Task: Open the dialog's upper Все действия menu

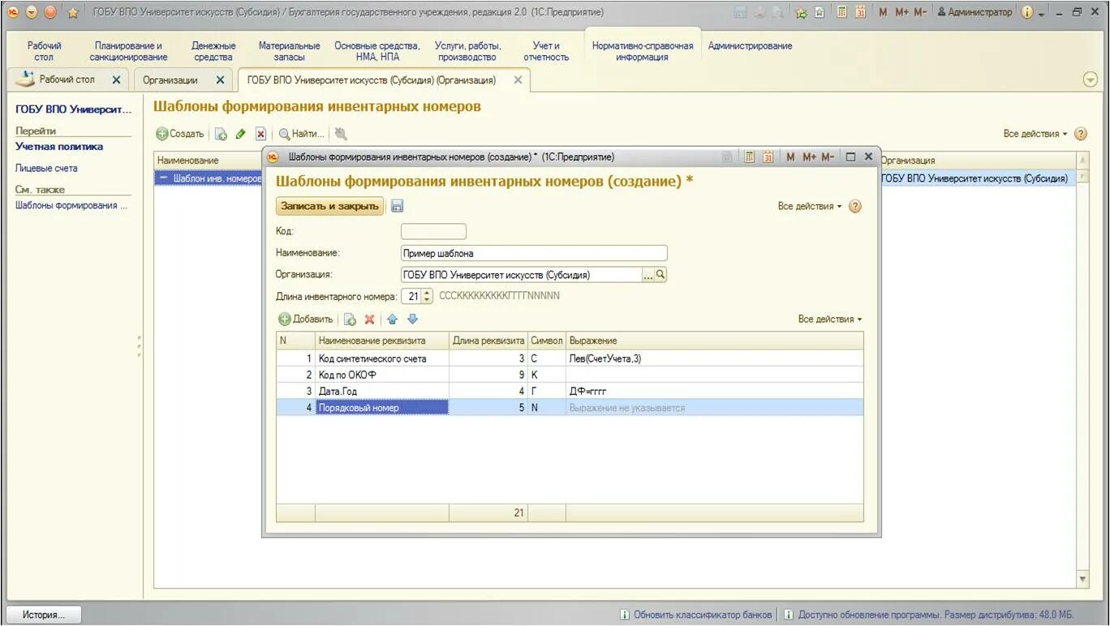Action: click(x=810, y=206)
